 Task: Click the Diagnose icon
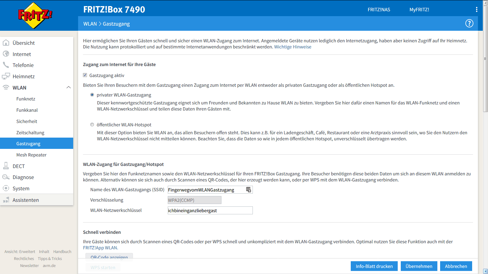point(6,177)
